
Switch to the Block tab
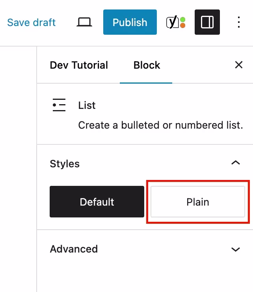[x=147, y=65]
